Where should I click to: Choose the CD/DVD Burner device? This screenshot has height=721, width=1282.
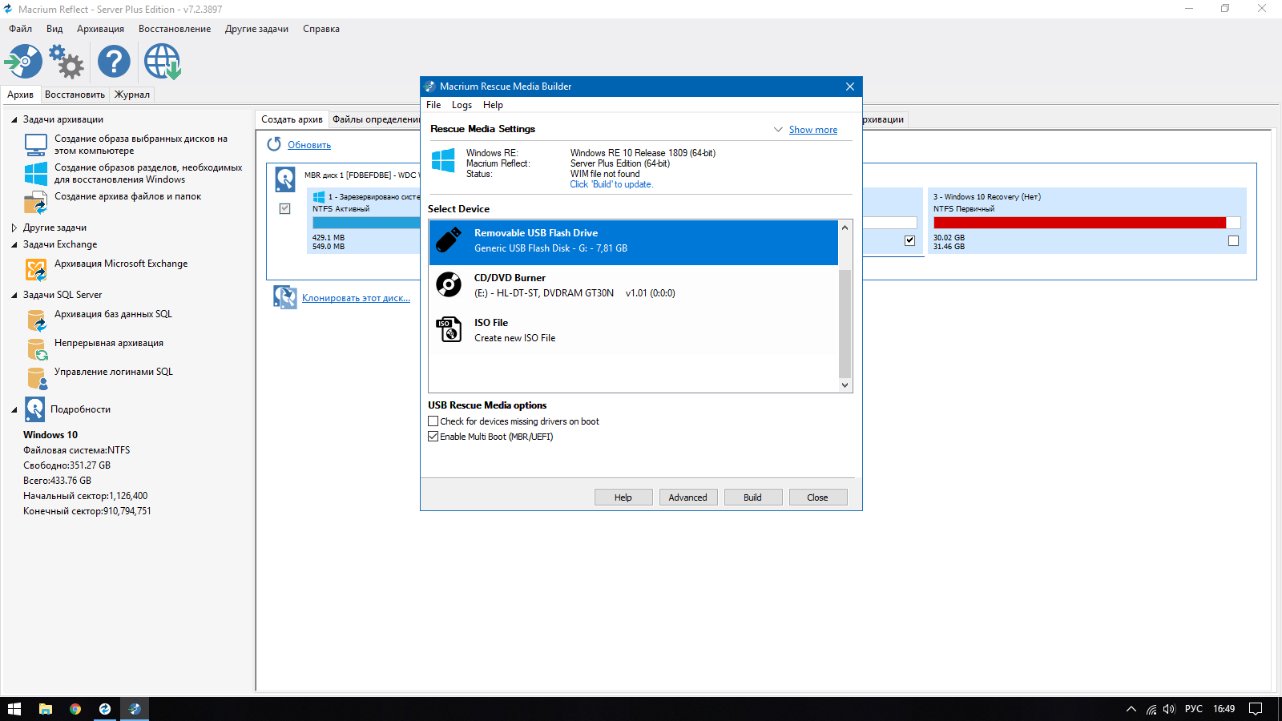tap(633, 286)
